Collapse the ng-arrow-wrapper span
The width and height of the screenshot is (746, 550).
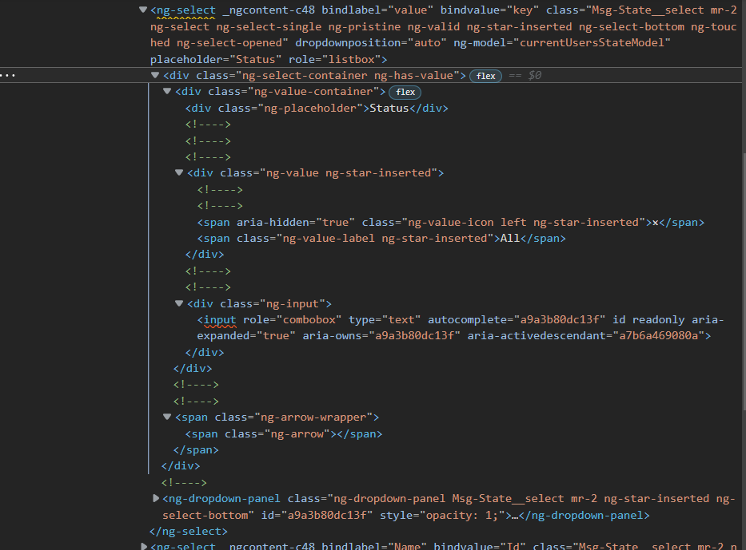(166, 417)
